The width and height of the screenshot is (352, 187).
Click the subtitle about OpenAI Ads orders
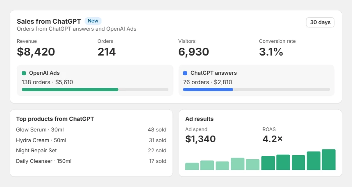coord(77,29)
